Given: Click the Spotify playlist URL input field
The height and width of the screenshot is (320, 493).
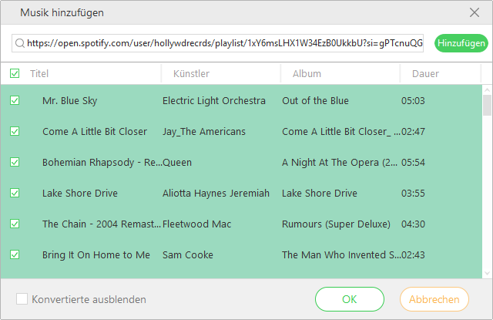Looking at the screenshot, I should pyautogui.click(x=223, y=43).
